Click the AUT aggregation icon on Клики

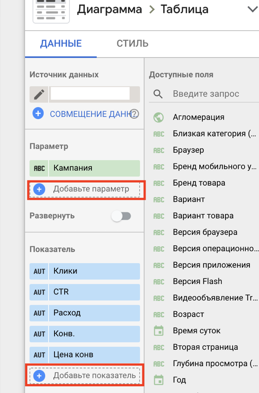tap(39, 271)
